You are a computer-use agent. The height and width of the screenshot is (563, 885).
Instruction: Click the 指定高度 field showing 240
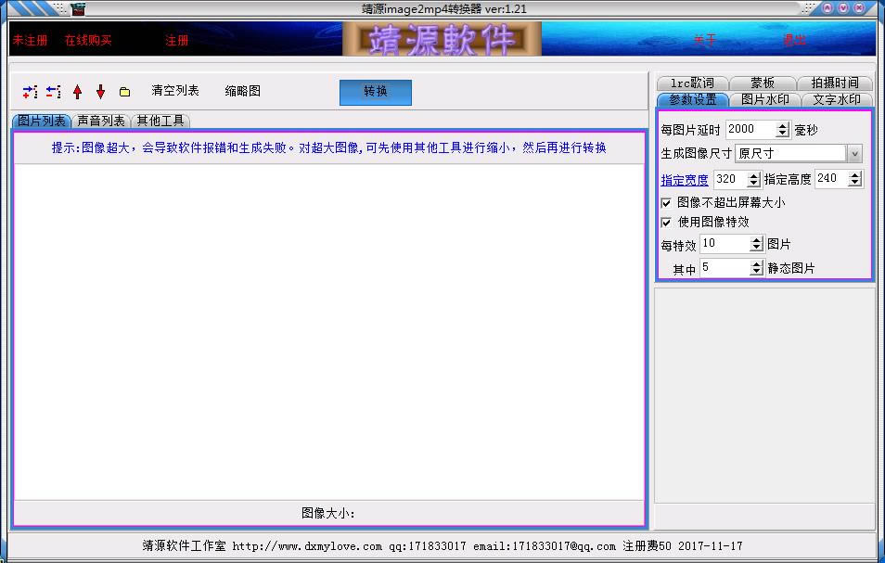point(831,179)
